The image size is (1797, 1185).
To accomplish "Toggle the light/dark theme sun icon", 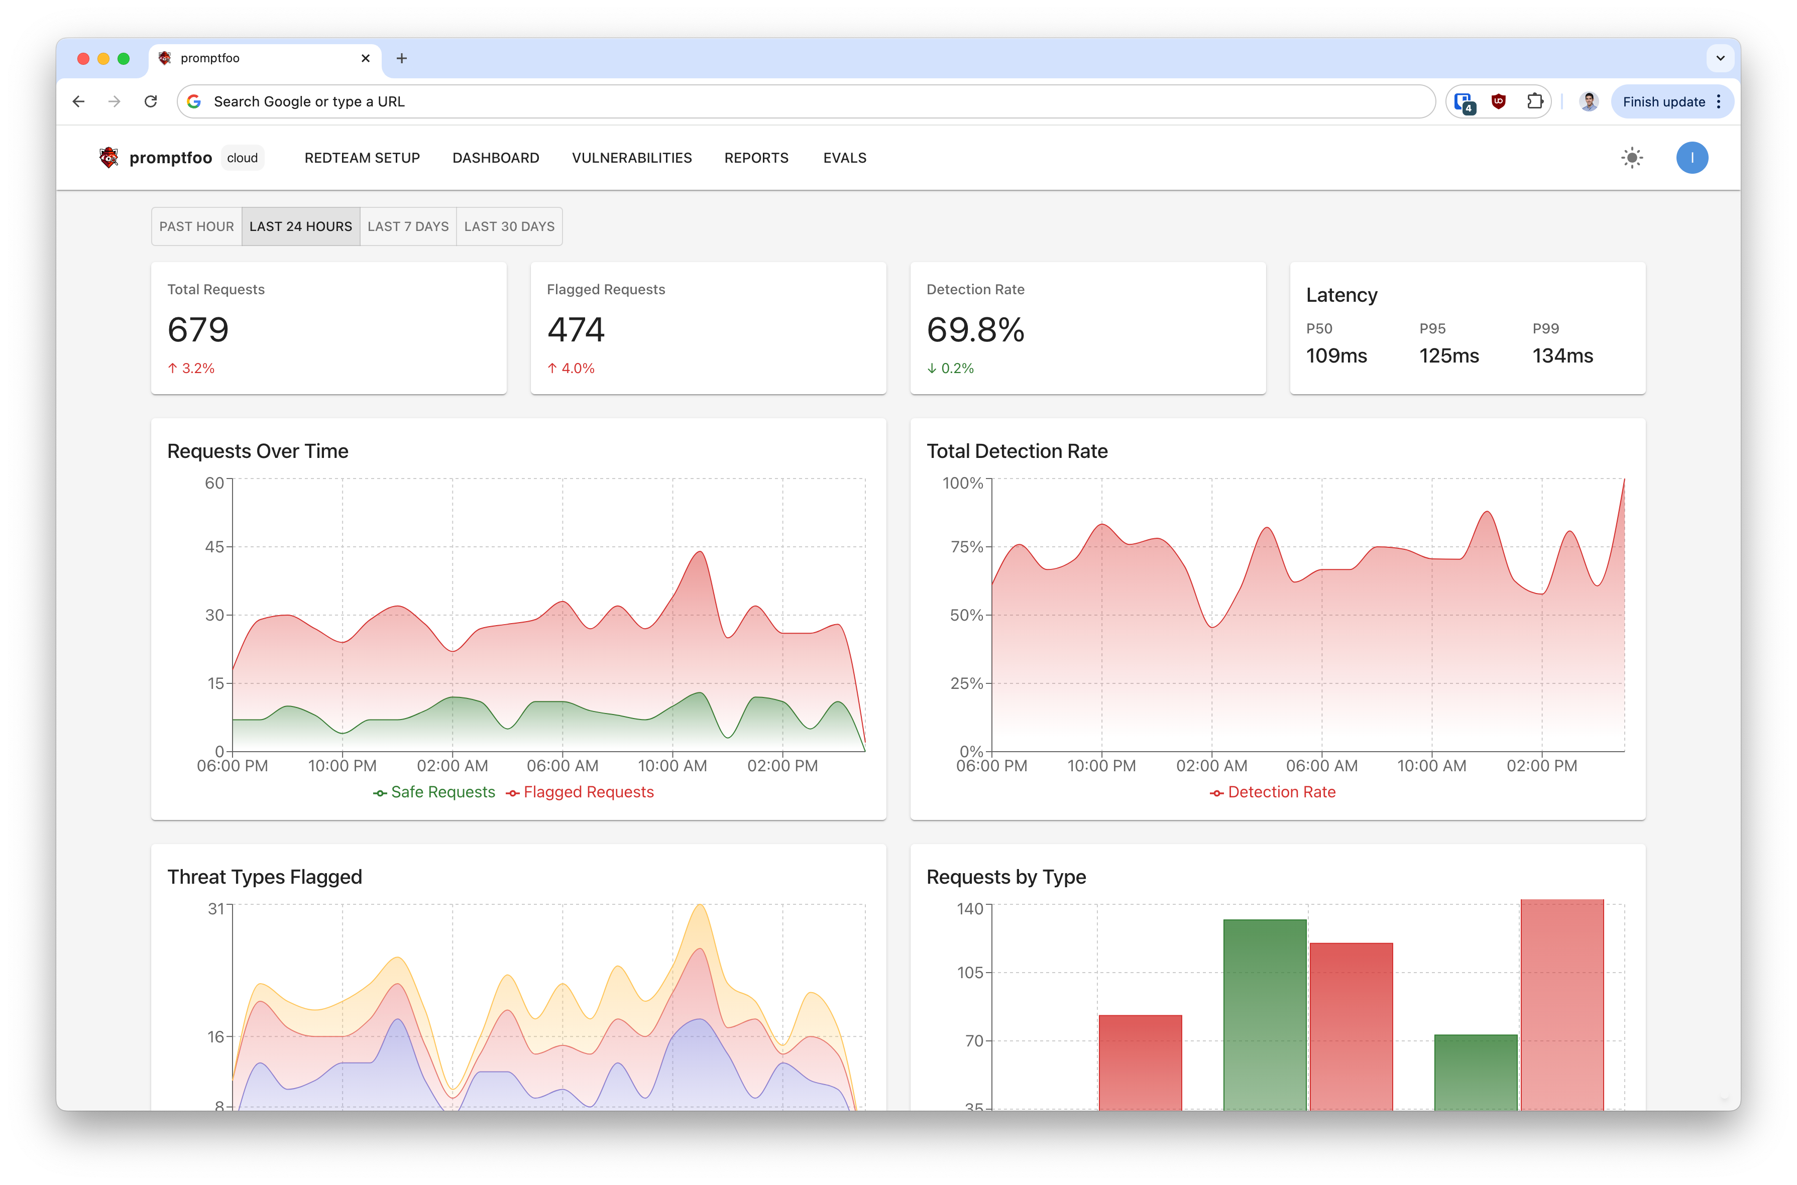I will tap(1631, 158).
